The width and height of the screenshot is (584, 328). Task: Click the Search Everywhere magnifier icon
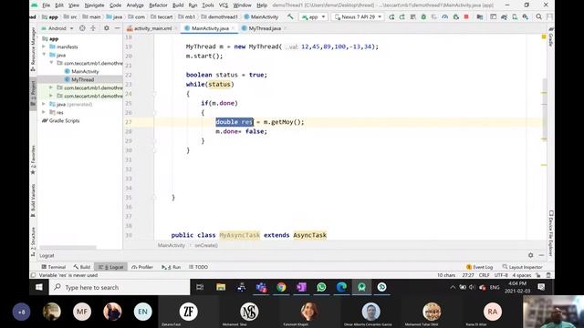click(x=539, y=16)
